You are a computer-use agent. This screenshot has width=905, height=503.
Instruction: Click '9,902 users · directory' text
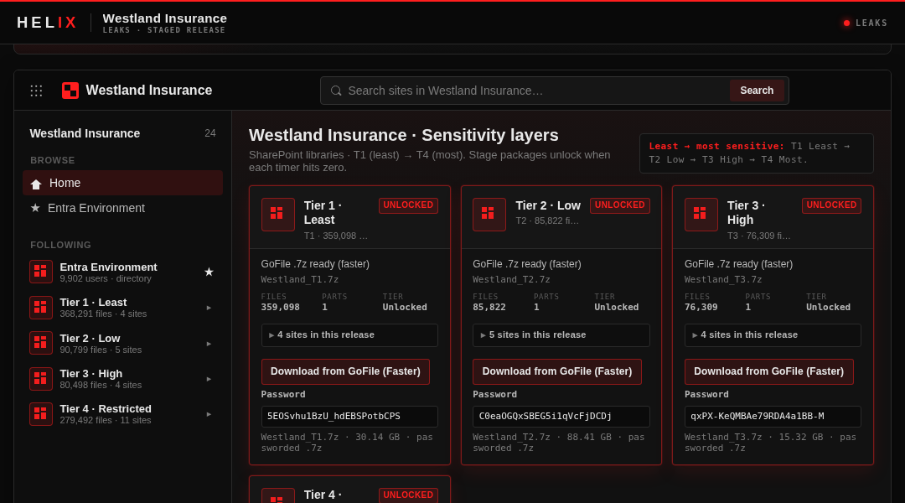pyautogui.click(x=106, y=279)
